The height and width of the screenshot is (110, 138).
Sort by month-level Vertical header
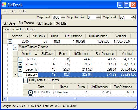tap(127, 54)
